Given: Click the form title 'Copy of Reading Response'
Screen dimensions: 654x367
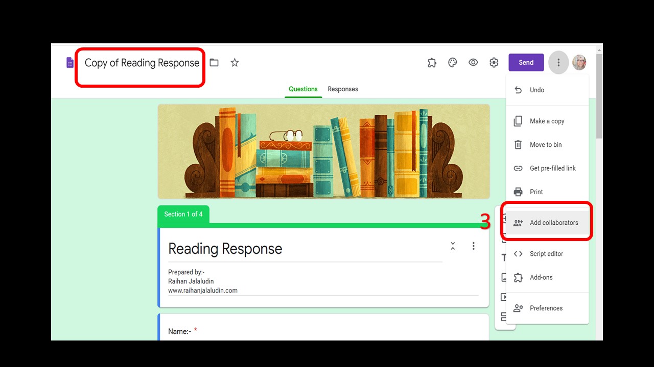Looking at the screenshot, I should tap(142, 63).
